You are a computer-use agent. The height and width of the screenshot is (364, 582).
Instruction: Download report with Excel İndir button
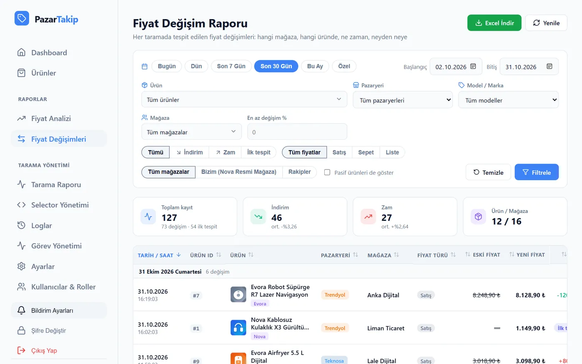point(494,23)
